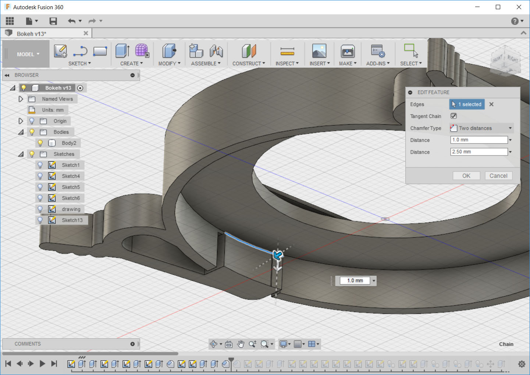Expand the Named Views folder
The image size is (530, 375).
coord(21,99)
